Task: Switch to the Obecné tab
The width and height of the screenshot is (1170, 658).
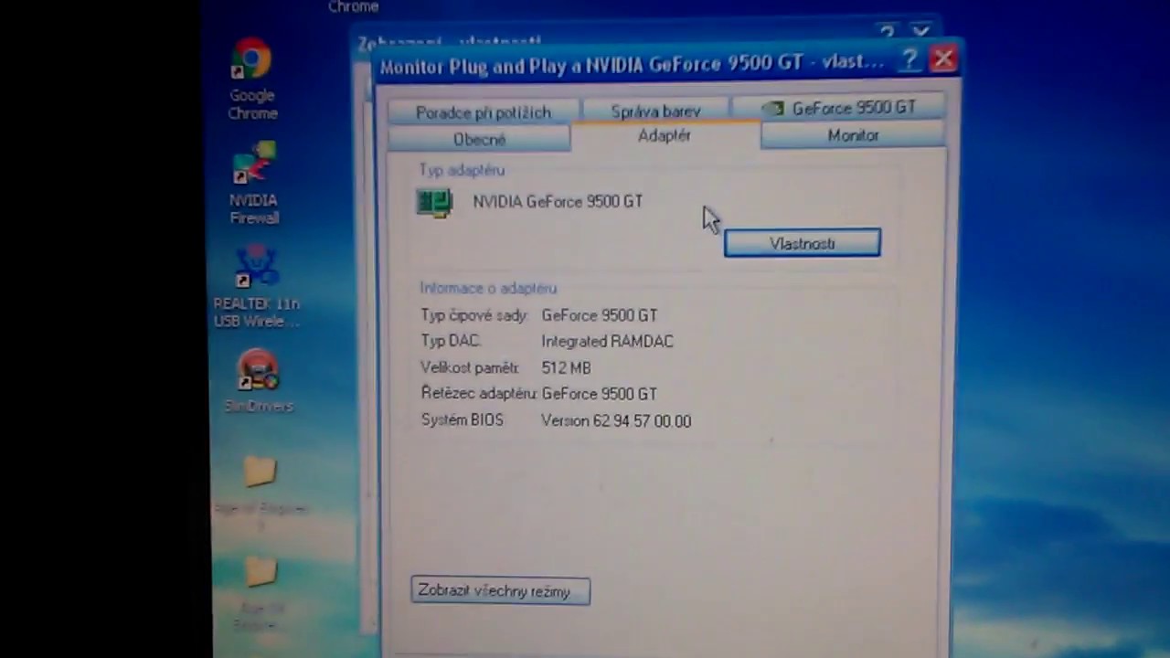Action: pyautogui.click(x=479, y=139)
